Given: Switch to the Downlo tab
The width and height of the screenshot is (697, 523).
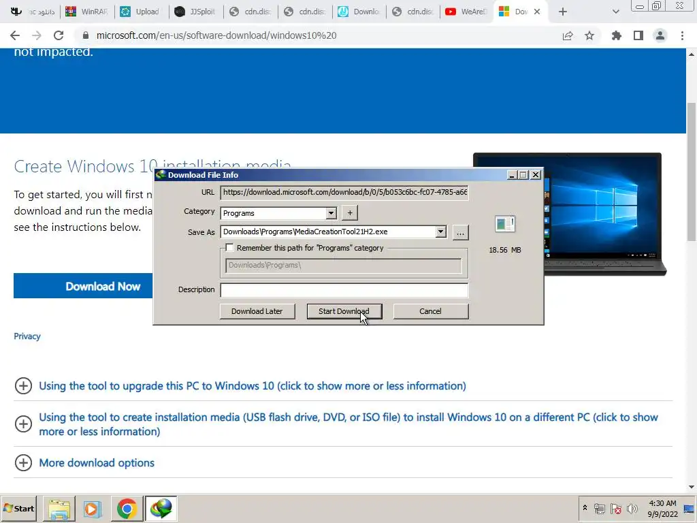Looking at the screenshot, I should tap(359, 12).
